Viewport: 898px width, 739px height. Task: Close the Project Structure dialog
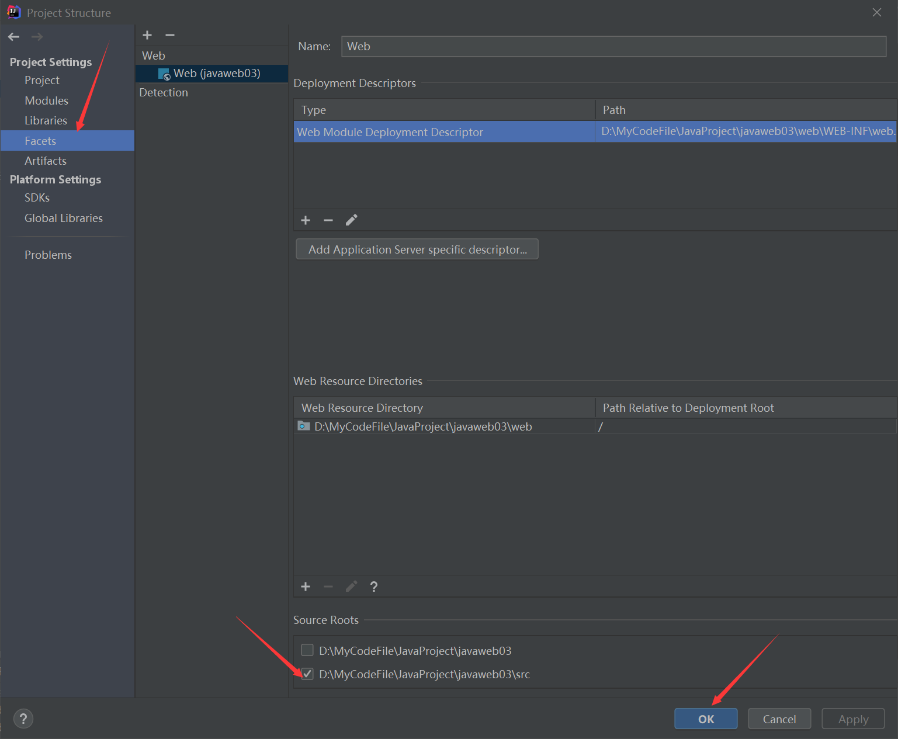point(877,12)
